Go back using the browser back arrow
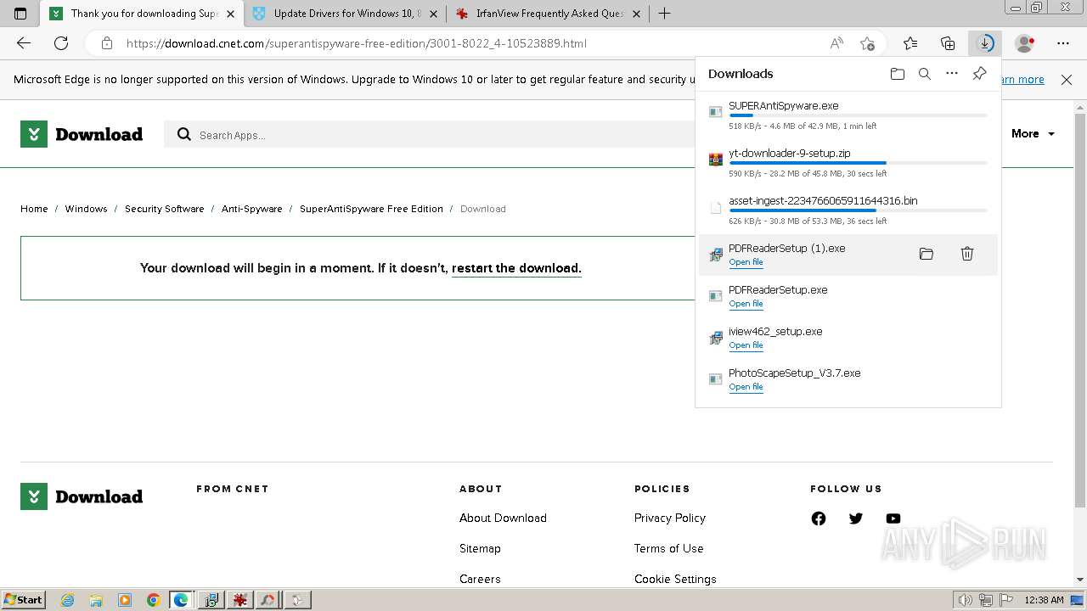The height and width of the screenshot is (611, 1087). coord(24,43)
